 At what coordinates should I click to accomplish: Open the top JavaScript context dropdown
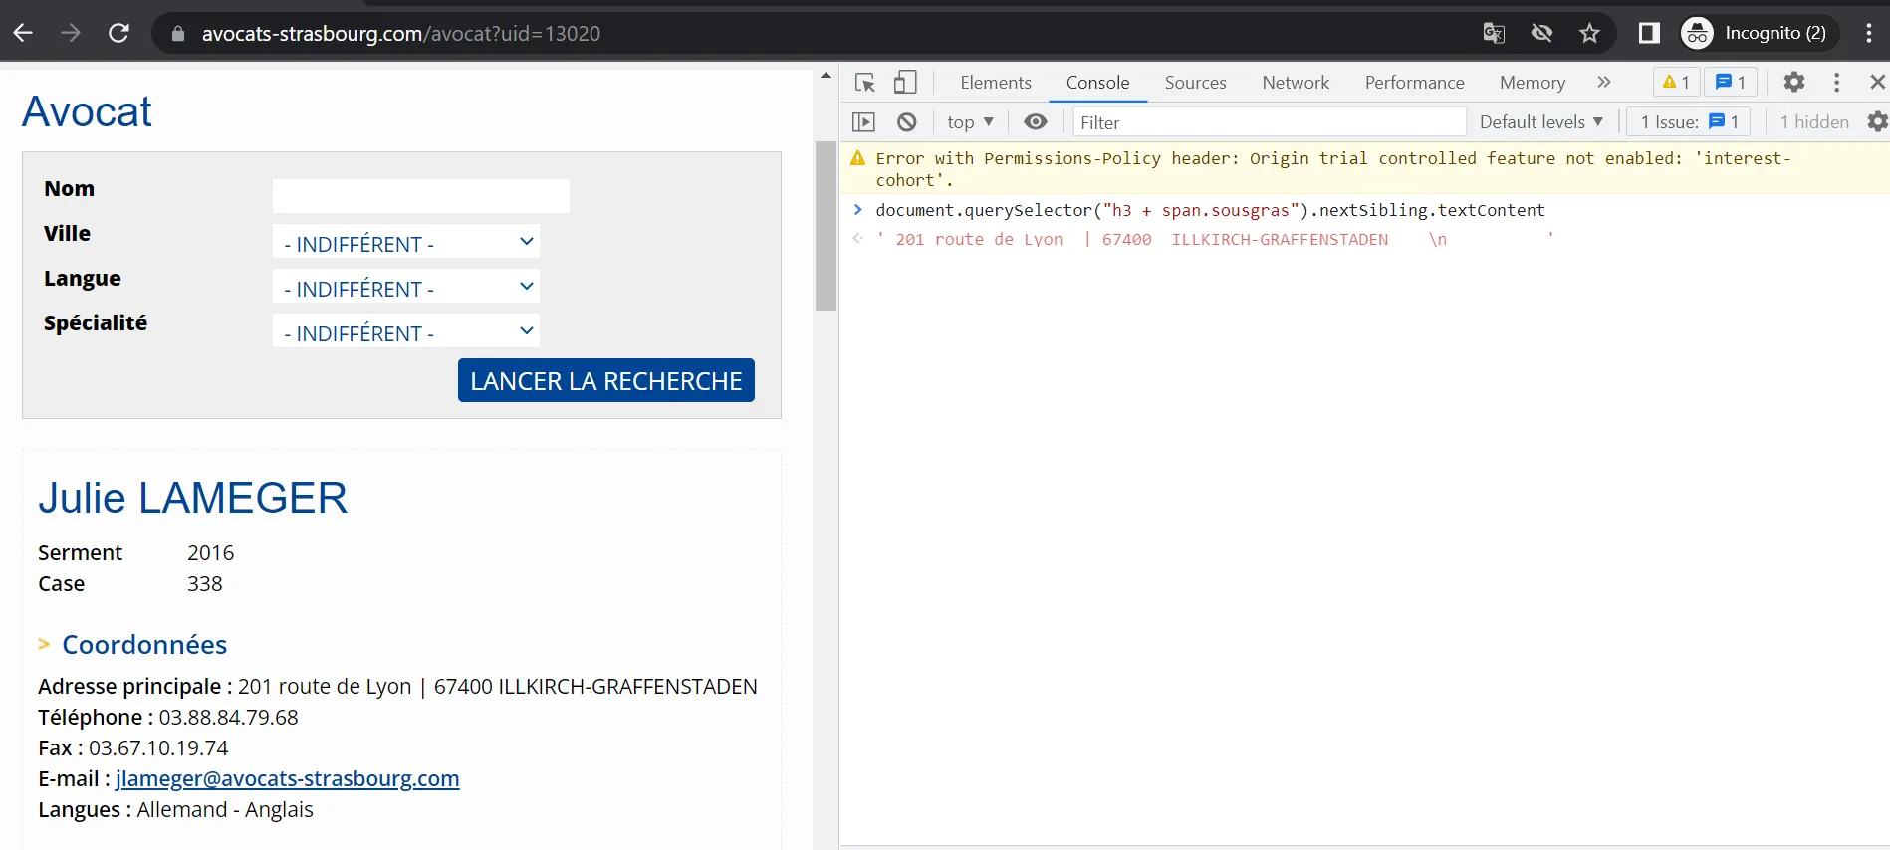[x=970, y=122]
